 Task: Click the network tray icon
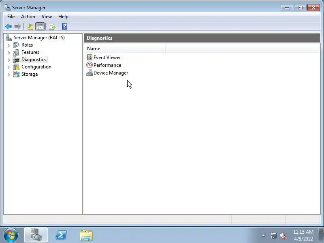coord(273,235)
